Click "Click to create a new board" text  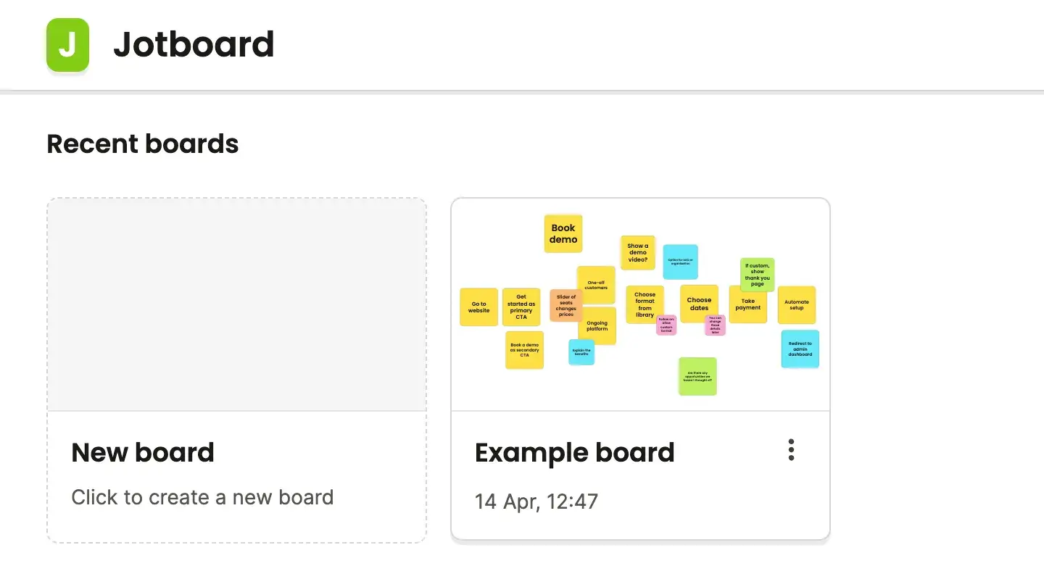[202, 498]
